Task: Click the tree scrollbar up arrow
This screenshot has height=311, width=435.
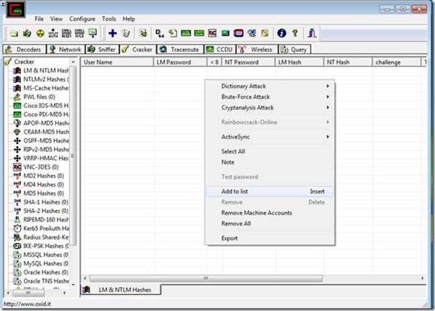Action: click(73, 62)
